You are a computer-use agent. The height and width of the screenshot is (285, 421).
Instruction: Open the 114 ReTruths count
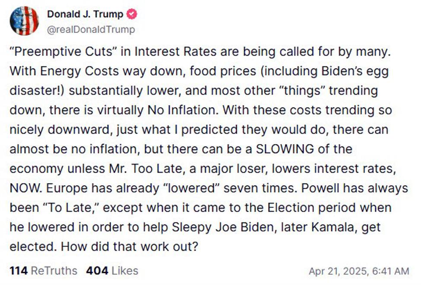point(18,271)
